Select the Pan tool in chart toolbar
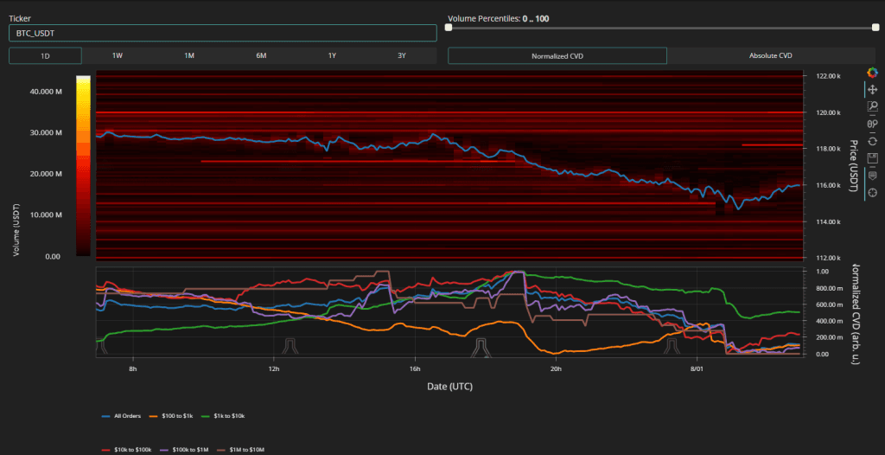 click(x=873, y=89)
